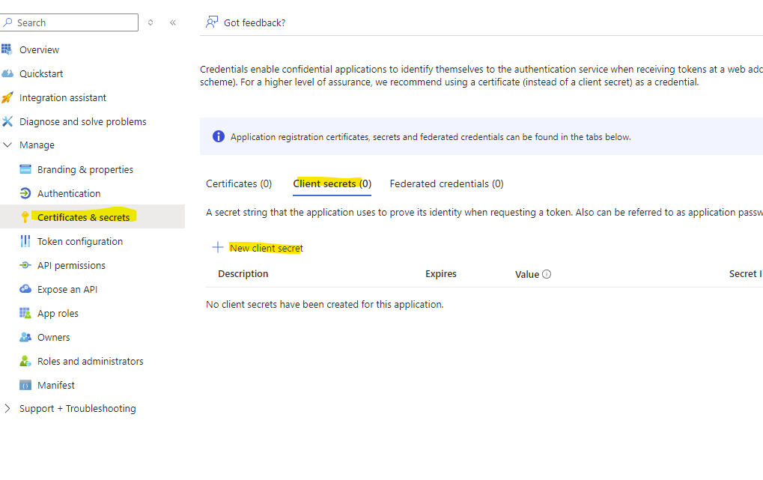The height and width of the screenshot is (480, 763).
Task: Open the API permissions icon
Action: [25, 265]
